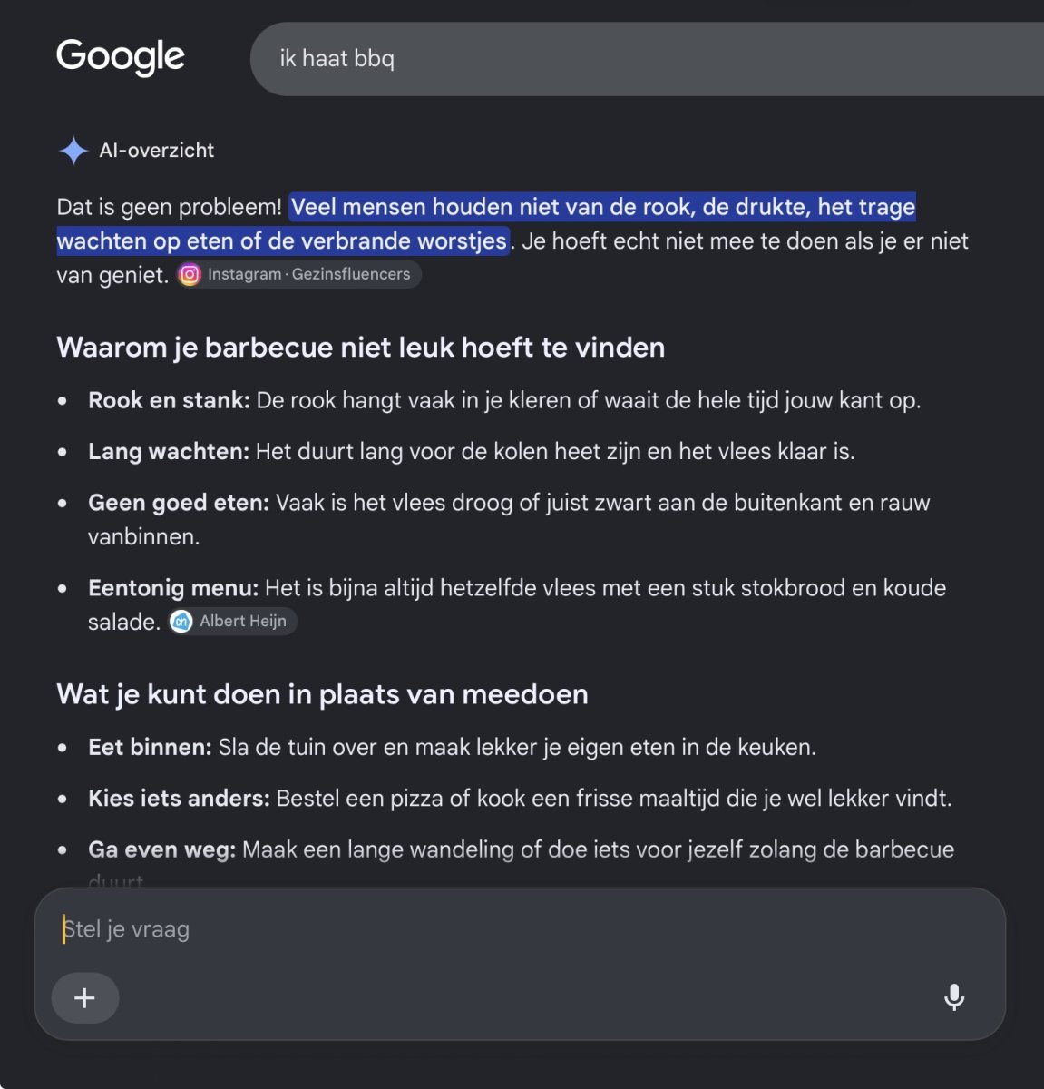
Task: Open the Albert Heijn source icon
Action: click(181, 622)
